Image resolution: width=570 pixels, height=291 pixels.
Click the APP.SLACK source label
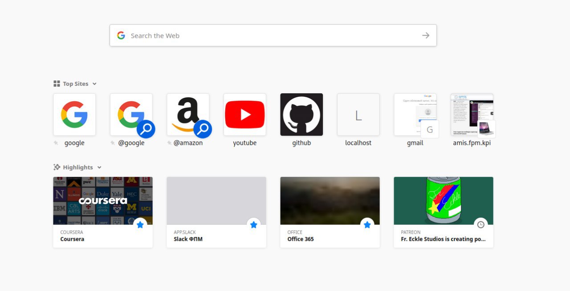coord(185,232)
